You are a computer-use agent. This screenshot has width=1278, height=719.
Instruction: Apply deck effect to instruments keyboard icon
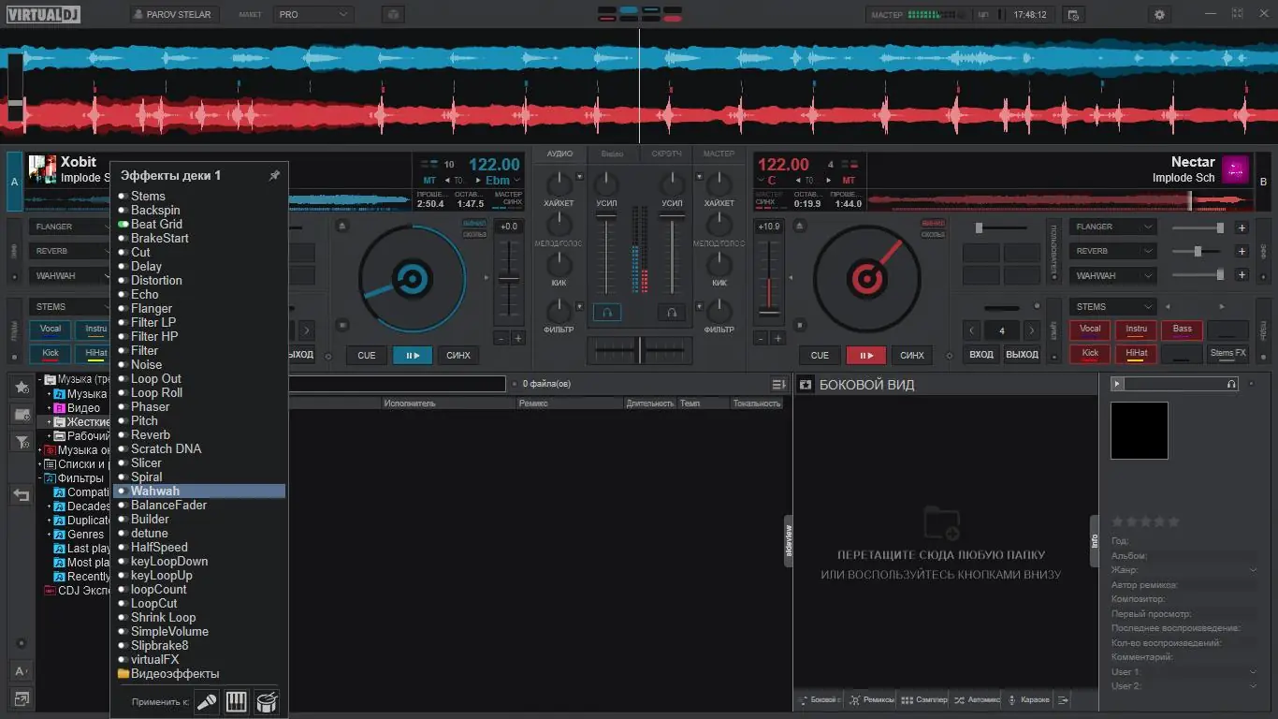[236, 701]
